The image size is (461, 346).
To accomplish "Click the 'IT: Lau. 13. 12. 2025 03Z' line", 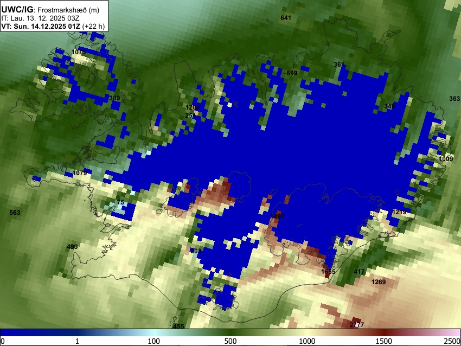I will (x=40, y=18).
